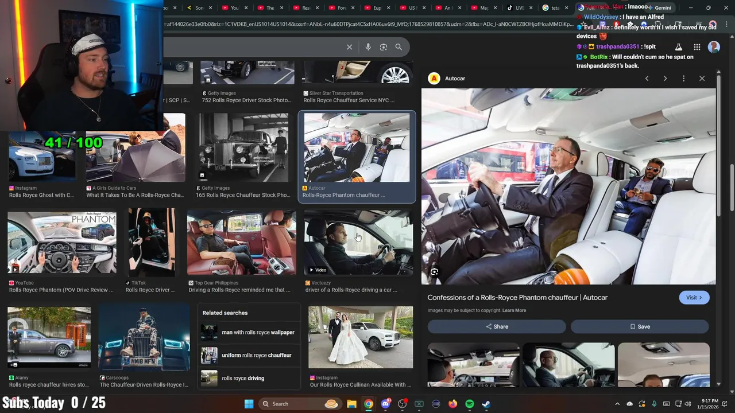Click the magnifier search submit icon
735x413 pixels.
click(x=399, y=47)
